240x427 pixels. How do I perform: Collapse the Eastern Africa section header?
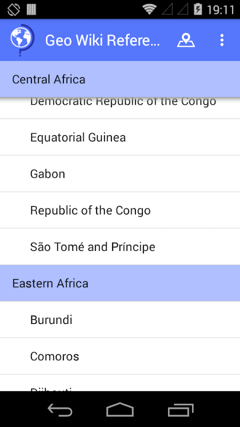pos(120,283)
